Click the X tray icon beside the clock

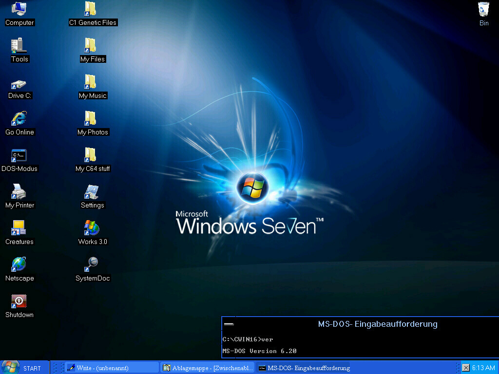[x=465, y=368]
